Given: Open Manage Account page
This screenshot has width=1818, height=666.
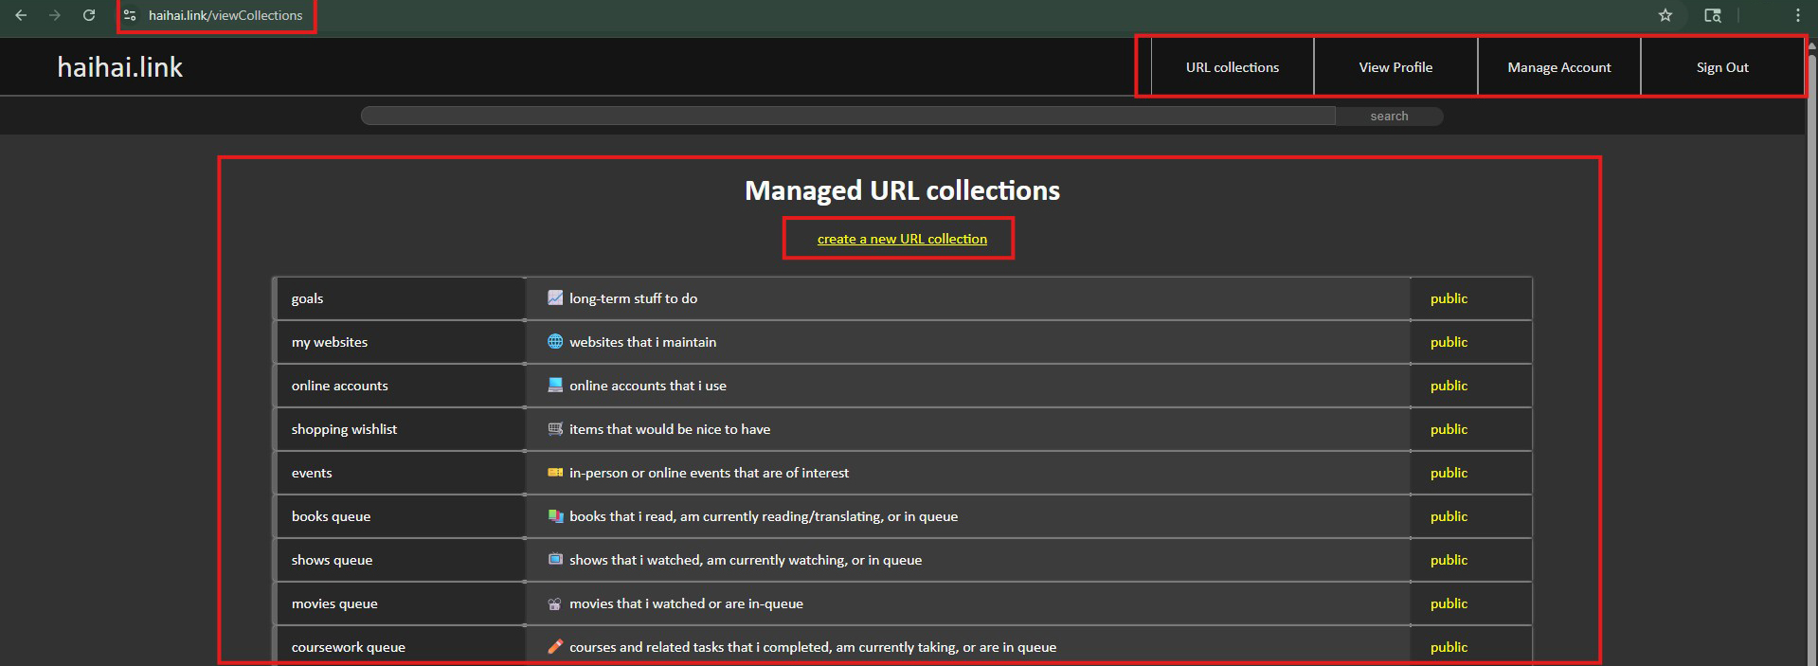Looking at the screenshot, I should (1558, 67).
